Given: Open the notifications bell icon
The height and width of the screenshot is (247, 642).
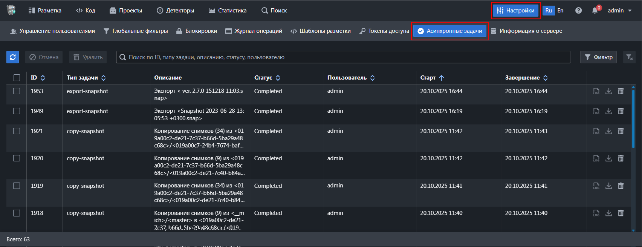Looking at the screenshot, I should [x=595, y=11].
